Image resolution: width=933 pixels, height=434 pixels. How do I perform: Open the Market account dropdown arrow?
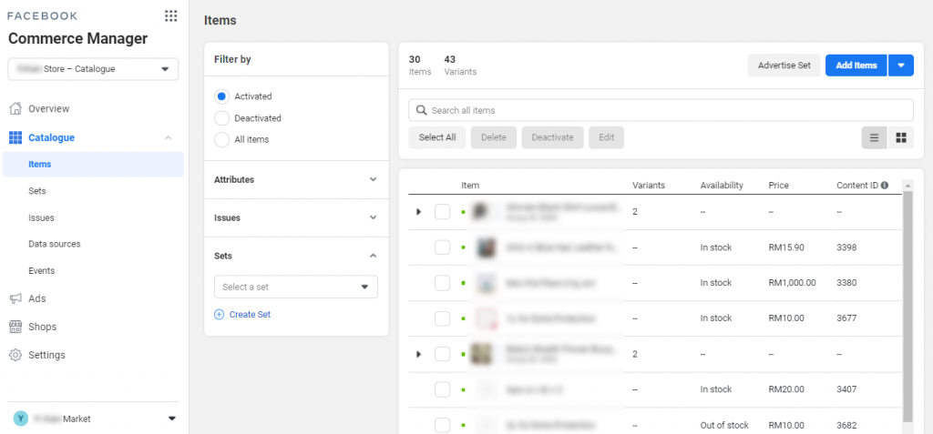point(172,419)
